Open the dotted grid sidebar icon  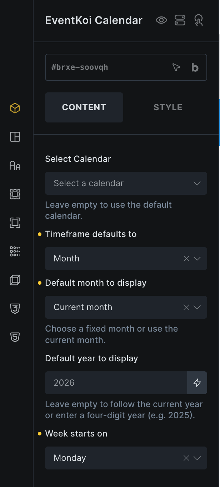[x=15, y=251]
